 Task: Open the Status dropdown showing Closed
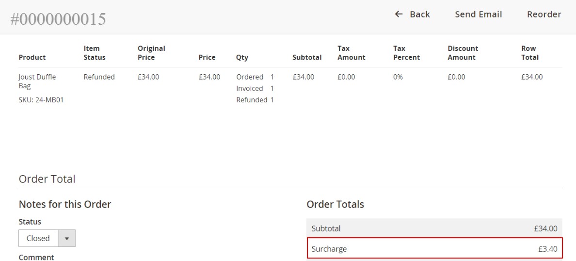pos(47,238)
